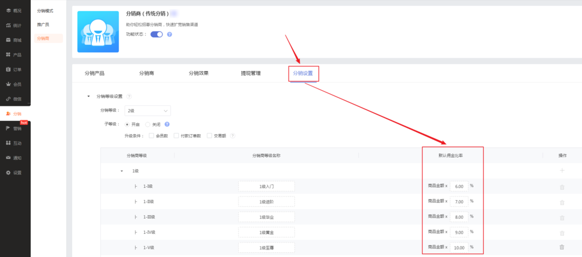The width and height of the screenshot is (582, 257).
Task: Open 概况 in the left sidebar
Action: (x=14, y=10)
